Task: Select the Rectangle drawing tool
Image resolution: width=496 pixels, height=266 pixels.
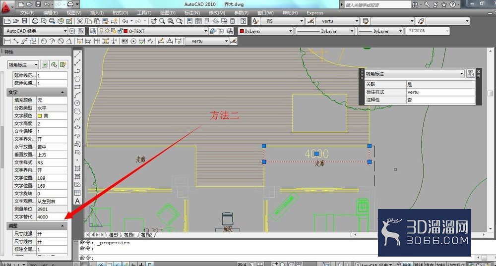Action: pos(77,87)
